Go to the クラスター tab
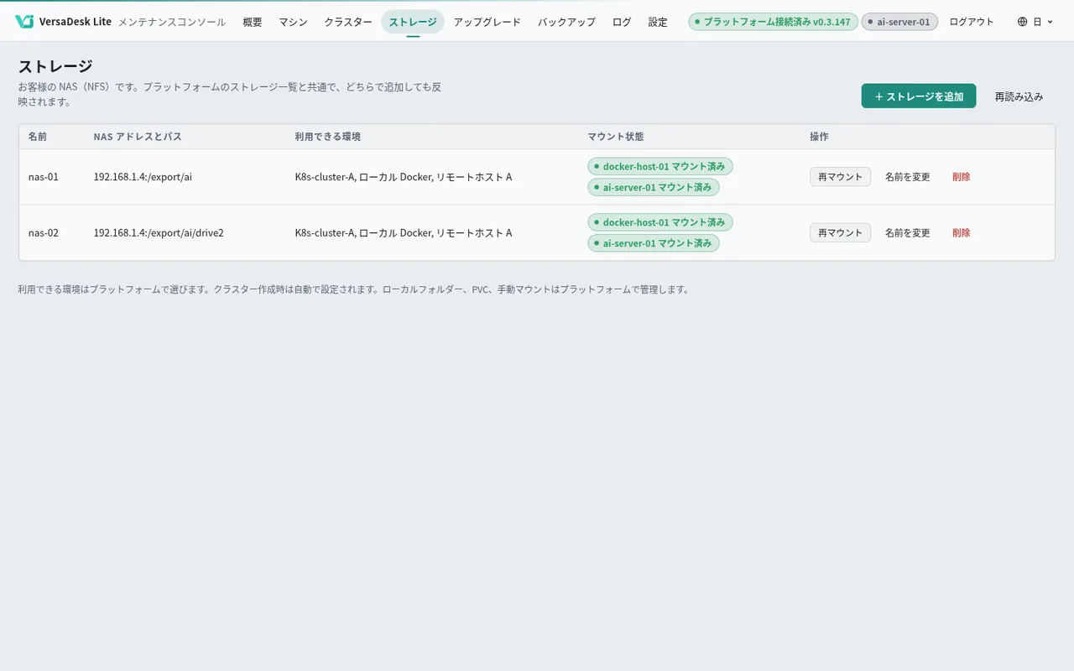Viewport: 1074px width, 671px height. (348, 22)
